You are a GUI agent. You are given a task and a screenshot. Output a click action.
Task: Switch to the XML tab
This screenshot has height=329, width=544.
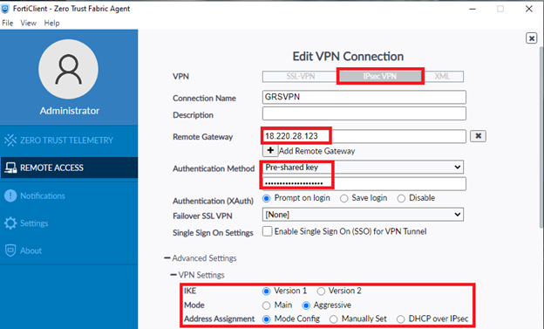pyautogui.click(x=442, y=77)
